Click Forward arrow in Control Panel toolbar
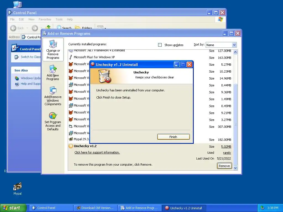 tap(35, 28)
